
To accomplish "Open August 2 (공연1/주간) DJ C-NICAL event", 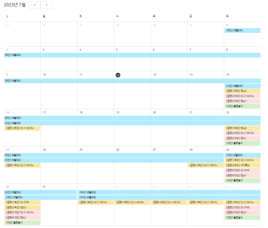I will (132, 202).
